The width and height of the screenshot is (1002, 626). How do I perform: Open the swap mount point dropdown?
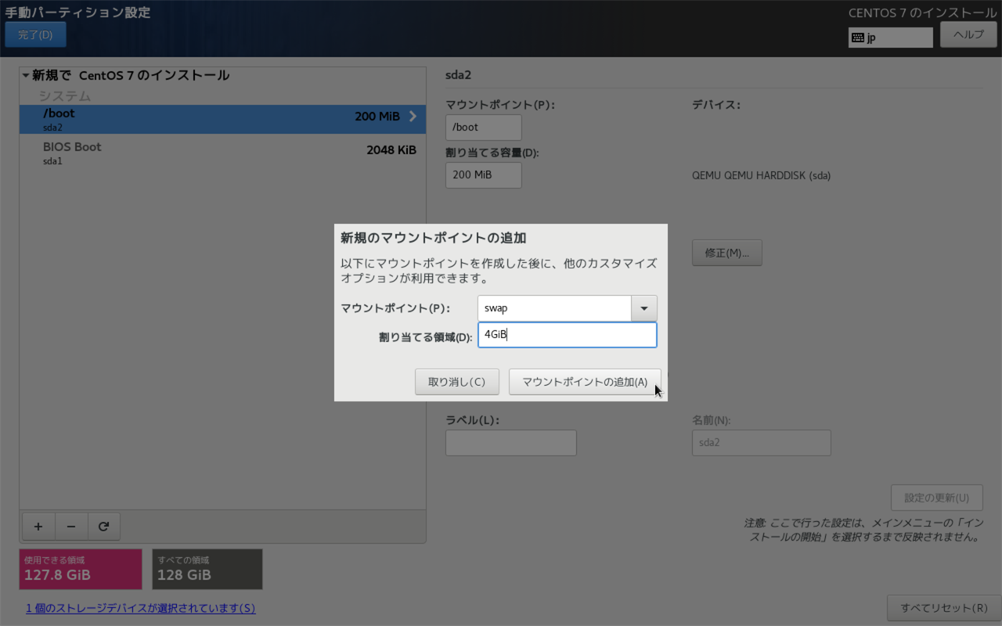click(643, 308)
